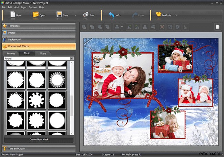Click the Create New Mask button
The height and width of the screenshot is (157, 224).
click(x=38, y=139)
